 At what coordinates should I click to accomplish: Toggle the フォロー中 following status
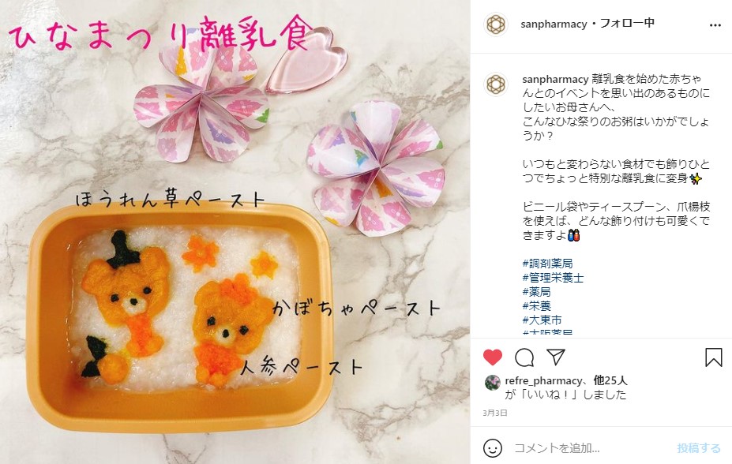627,23
